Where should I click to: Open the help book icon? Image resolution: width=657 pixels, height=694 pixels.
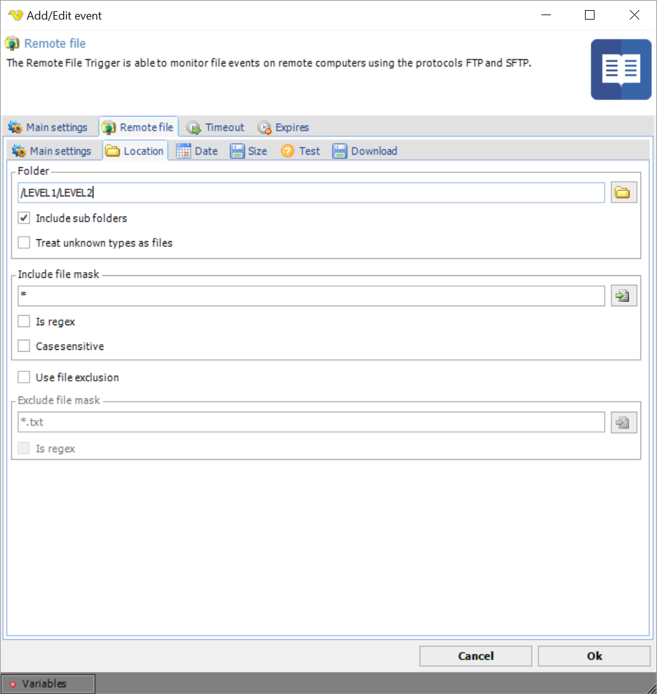click(x=620, y=69)
